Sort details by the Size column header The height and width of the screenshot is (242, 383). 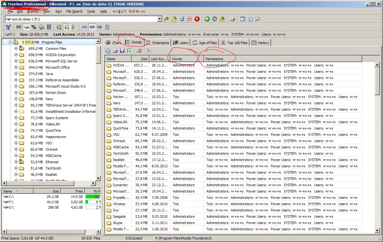pyautogui.click(x=140, y=59)
